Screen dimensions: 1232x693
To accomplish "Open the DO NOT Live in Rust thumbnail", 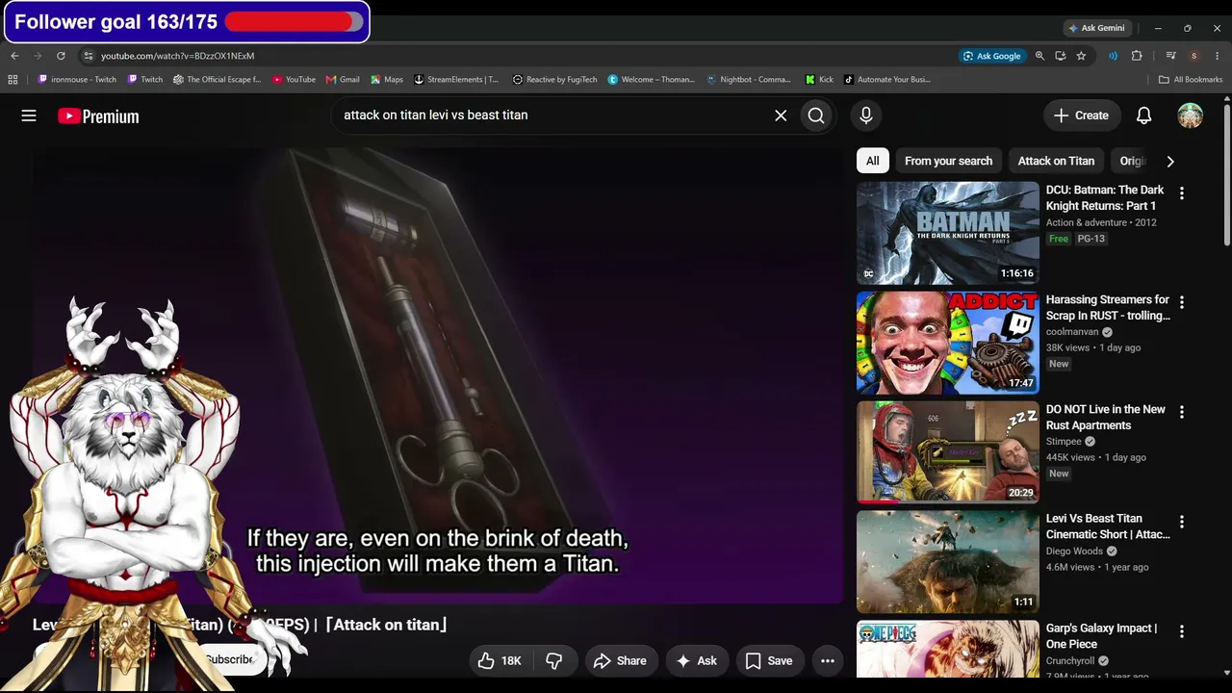I will (x=948, y=452).
